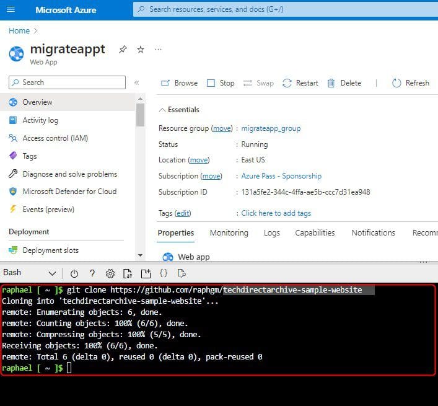Screen dimensions: 438x406
Task: Open the Azure portal hamburger menu
Action: coord(11,9)
